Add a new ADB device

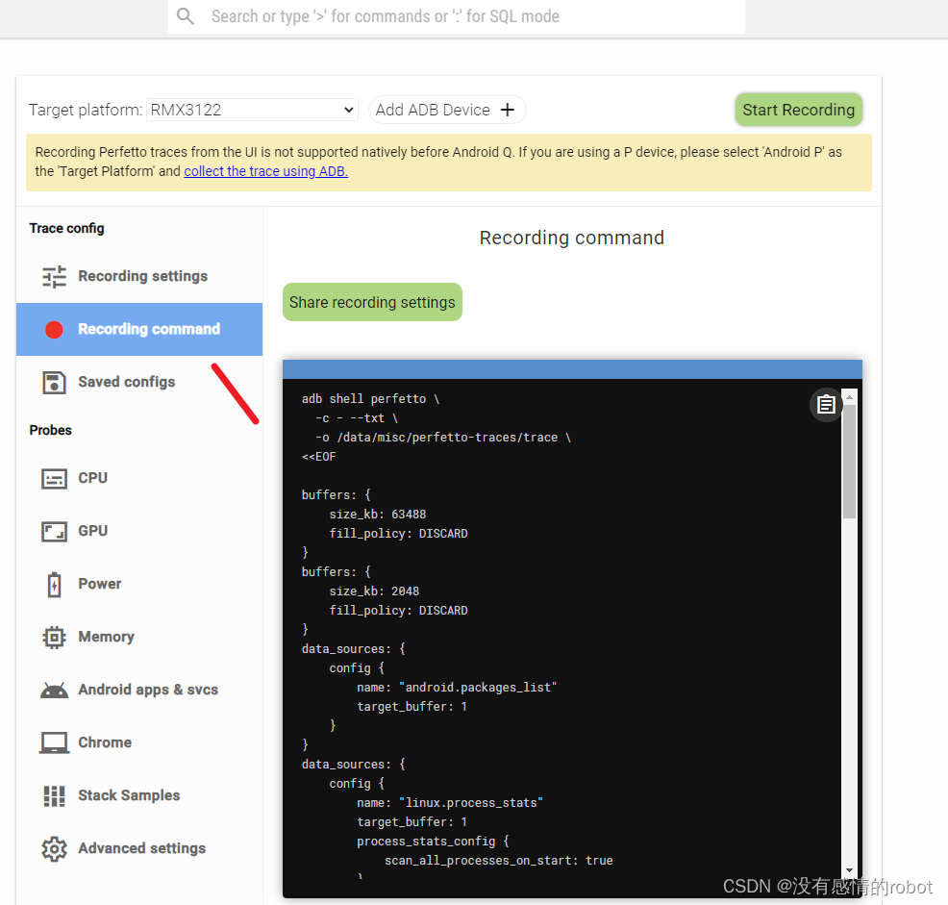click(447, 110)
